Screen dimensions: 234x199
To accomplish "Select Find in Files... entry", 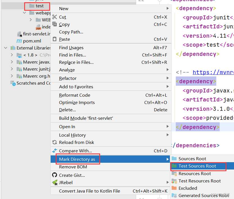I will pos(111,55).
